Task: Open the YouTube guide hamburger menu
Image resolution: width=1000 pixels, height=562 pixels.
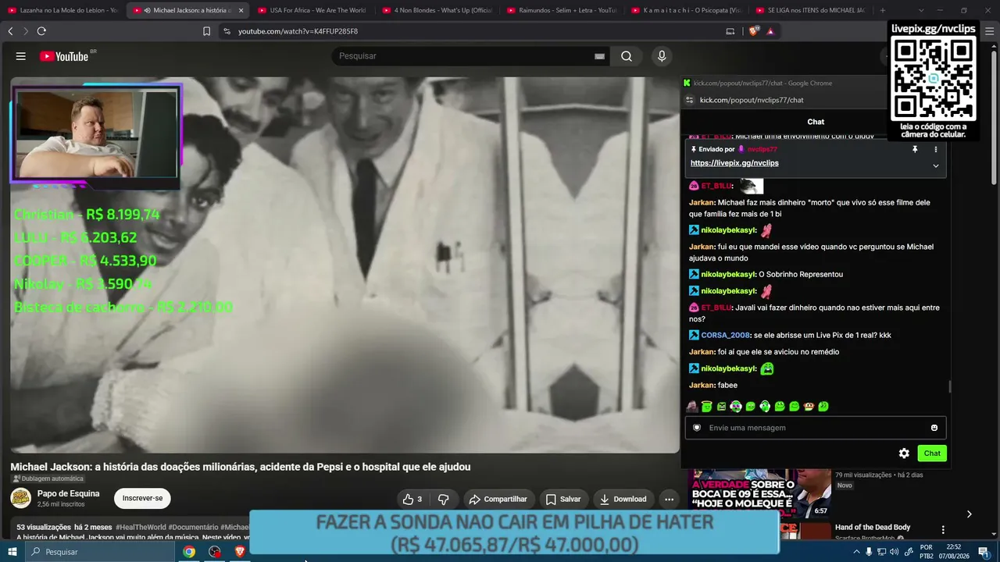Action: pyautogui.click(x=21, y=56)
